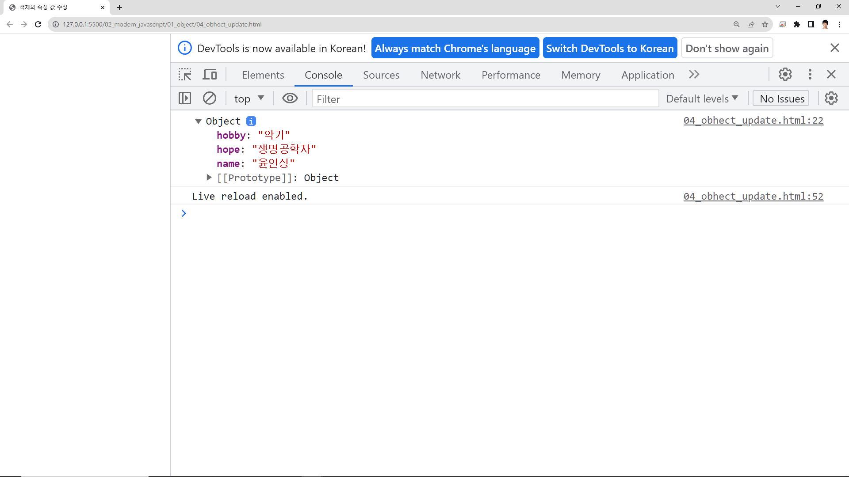Click the Object info badge icon
This screenshot has height=477, width=849.
tap(251, 121)
